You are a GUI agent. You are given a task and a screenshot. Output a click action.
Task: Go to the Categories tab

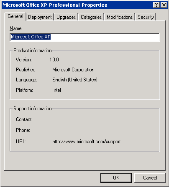tap(91, 17)
